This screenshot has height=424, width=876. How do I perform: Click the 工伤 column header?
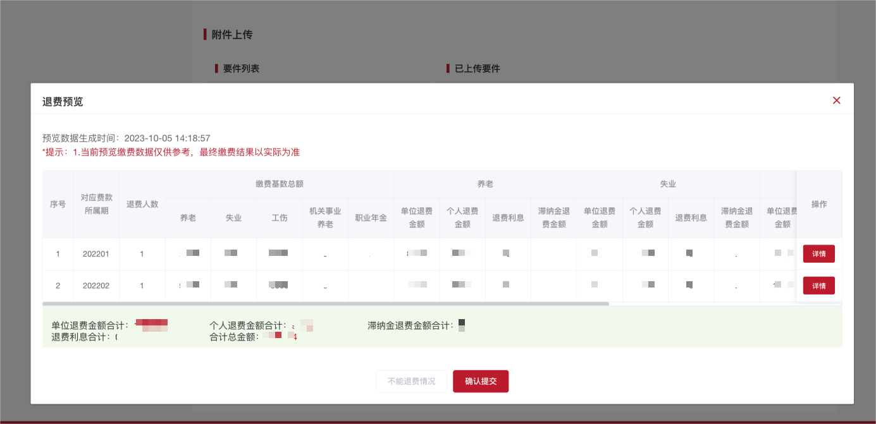pyautogui.click(x=279, y=217)
